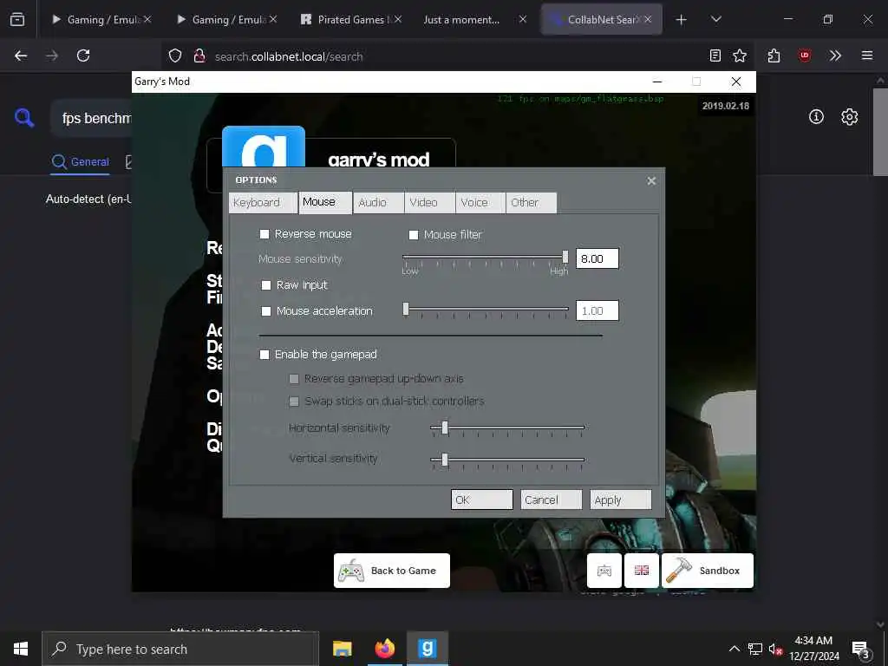Check Enable the gamepad option
The image size is (888, 666).
tap(264, 355)
